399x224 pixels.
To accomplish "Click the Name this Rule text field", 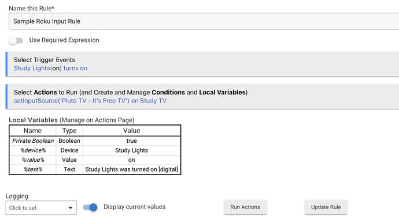I will [x=204, y=21].
